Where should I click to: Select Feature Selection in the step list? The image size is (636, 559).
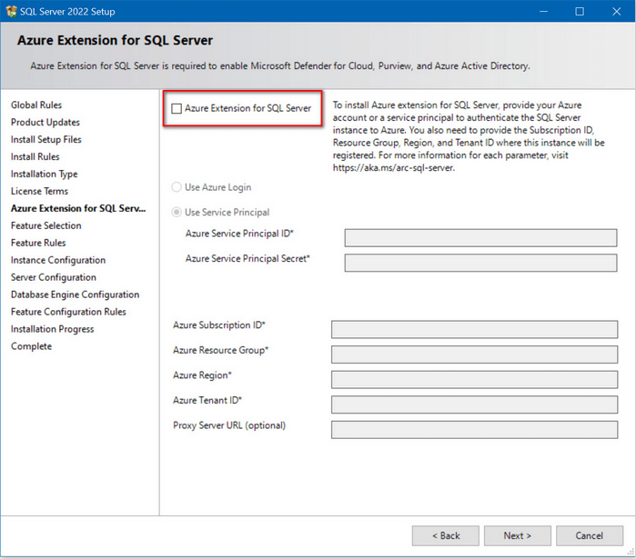tap(45, 226)
